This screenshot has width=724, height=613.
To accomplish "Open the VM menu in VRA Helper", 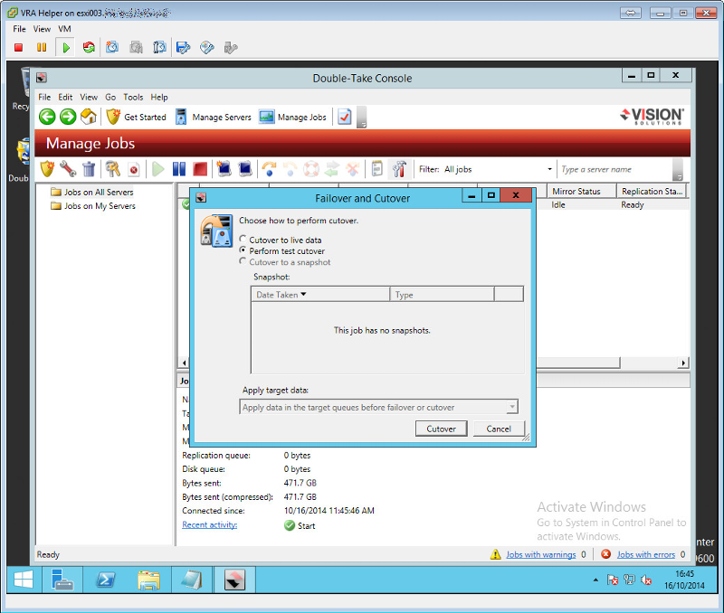I will (x=64, y=29).
